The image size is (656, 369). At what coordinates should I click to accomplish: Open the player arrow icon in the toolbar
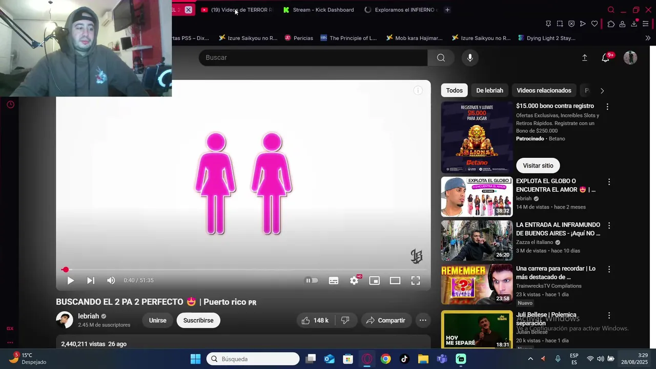[x=583, y=24]
